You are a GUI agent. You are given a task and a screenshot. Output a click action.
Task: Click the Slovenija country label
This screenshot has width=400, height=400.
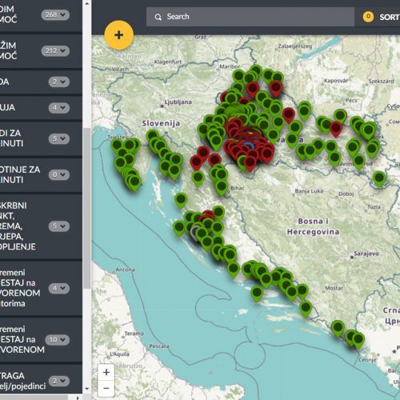pyautogui.click(x=161, y=123)
